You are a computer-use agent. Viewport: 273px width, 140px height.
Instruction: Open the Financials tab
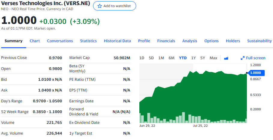click(166, 41)
